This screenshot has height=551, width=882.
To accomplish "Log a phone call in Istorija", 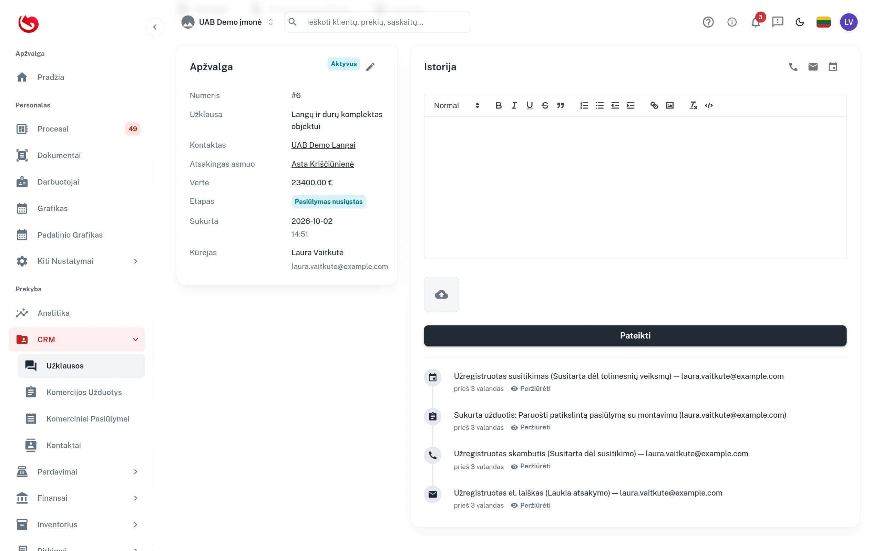I will (793, 67).
